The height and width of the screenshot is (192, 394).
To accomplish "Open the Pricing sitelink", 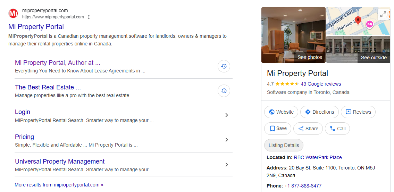I will [24, 137].
